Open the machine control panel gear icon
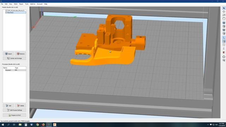The height and width of the screenshot is (127, 226). 224,57
